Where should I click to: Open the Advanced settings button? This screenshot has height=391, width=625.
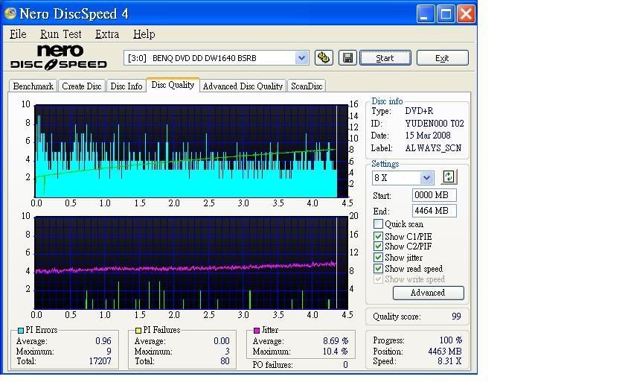click(428, 293)
